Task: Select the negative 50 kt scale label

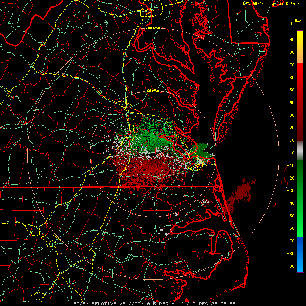Action: coord(291,216)
